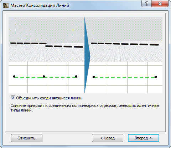Click the Отменить button
This screenshot has width=171, height=148.
pyautogui.click(x=27, y=138)
